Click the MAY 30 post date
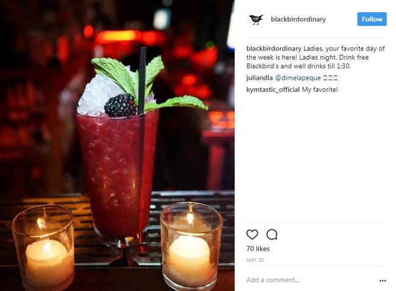Image resolution: width=396 pixels, height=291 pixels. click(255, 260)
